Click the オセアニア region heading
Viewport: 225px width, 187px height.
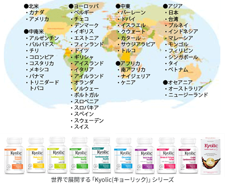tap(178, 82)
